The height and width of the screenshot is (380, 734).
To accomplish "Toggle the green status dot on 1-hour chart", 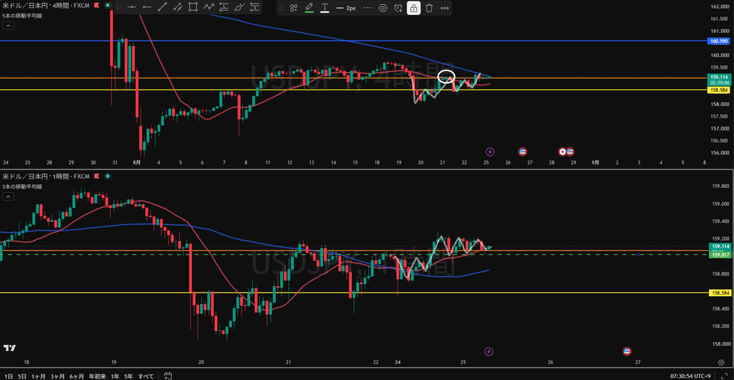I will (x=108, y=176).
